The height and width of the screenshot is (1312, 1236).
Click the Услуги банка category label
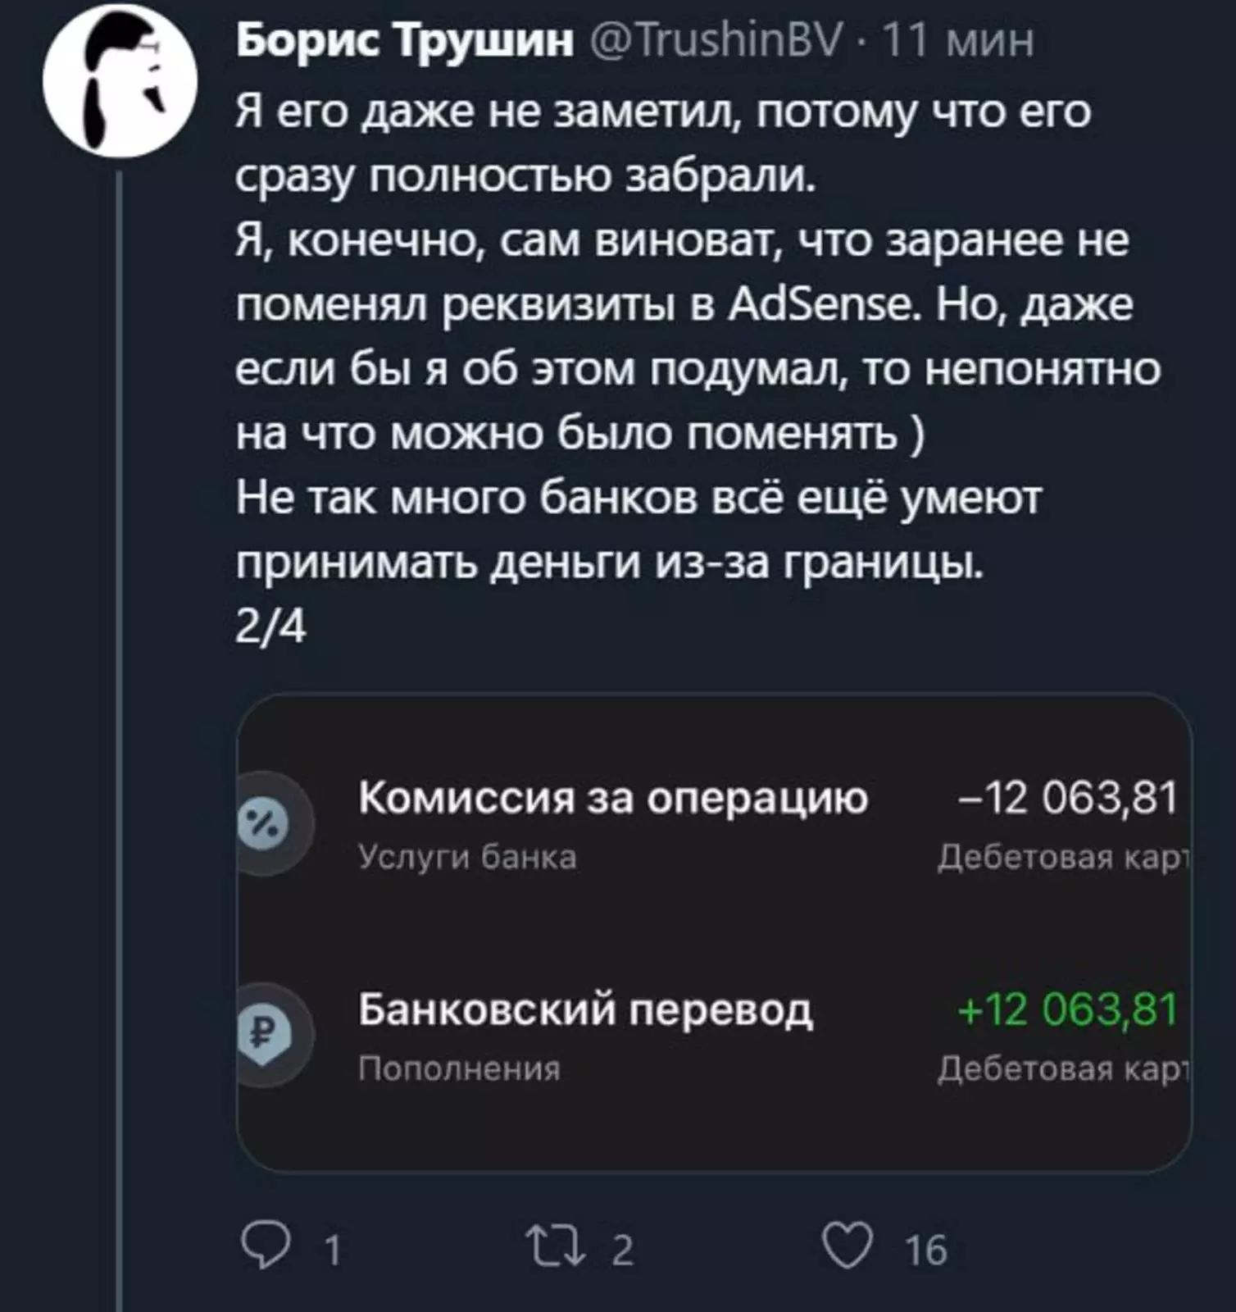(467, 858)
